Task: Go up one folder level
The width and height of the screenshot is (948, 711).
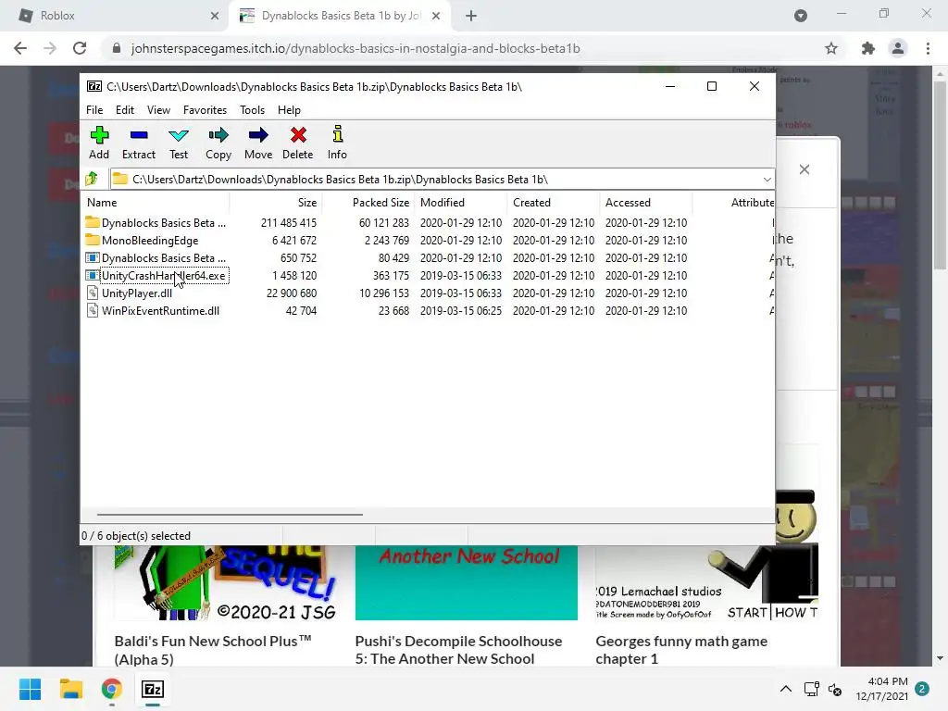Action: 92,179
